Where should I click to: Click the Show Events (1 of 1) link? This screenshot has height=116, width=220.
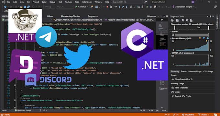(184, 79)
